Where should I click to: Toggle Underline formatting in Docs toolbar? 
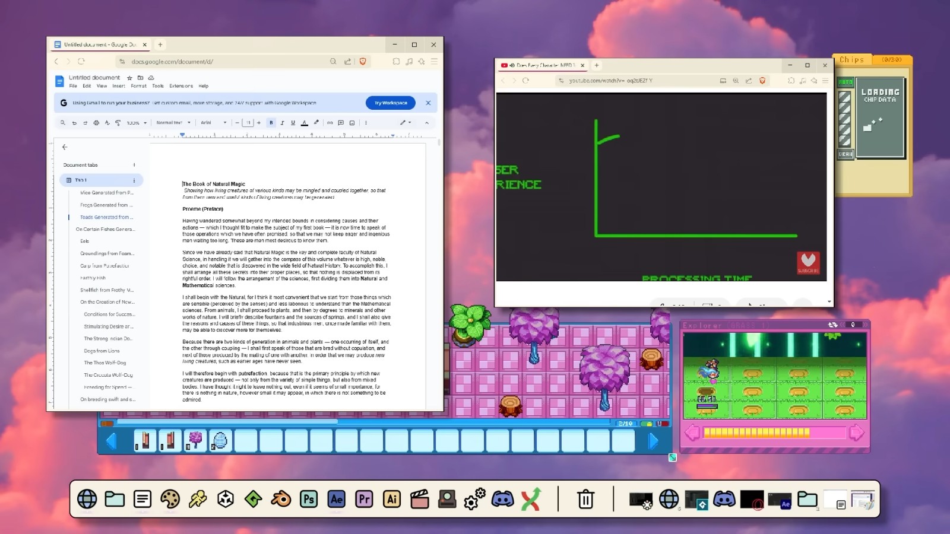(293, 123)
